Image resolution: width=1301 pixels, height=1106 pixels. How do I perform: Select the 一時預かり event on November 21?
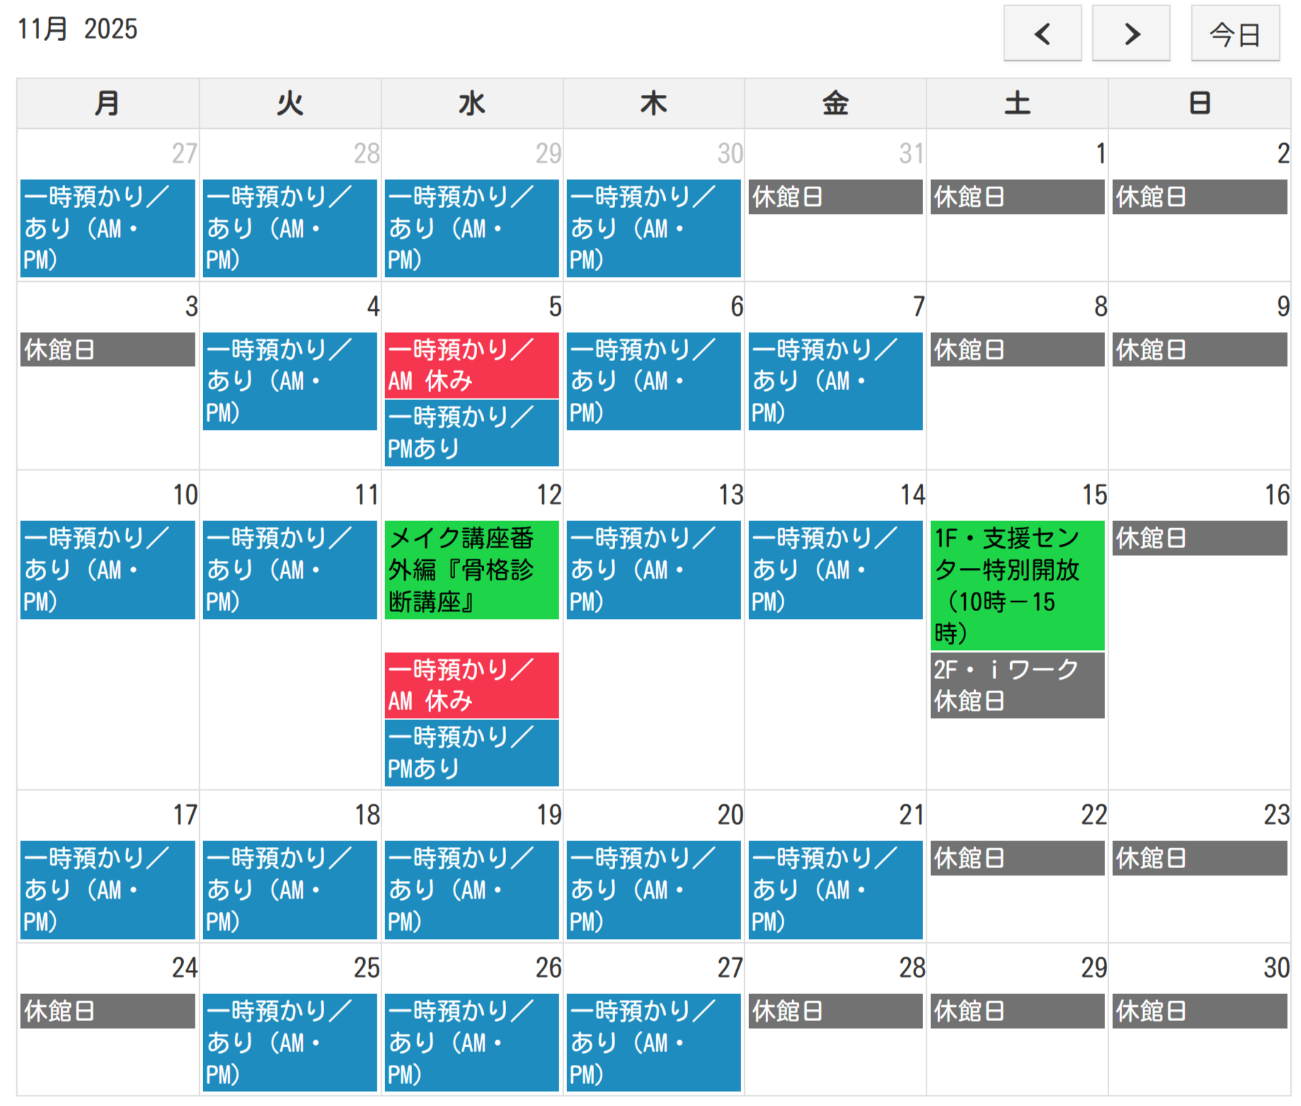pos(835,889)
